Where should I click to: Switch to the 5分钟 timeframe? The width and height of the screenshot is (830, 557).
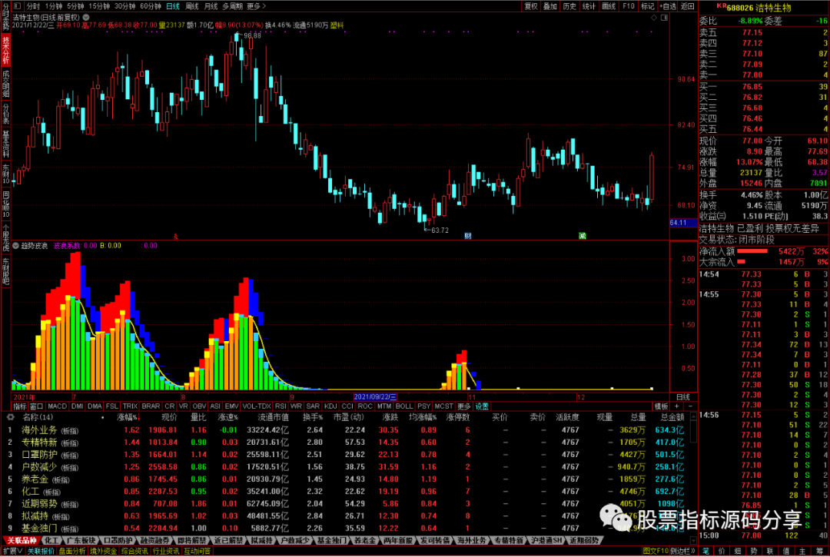tap(75, 6)
